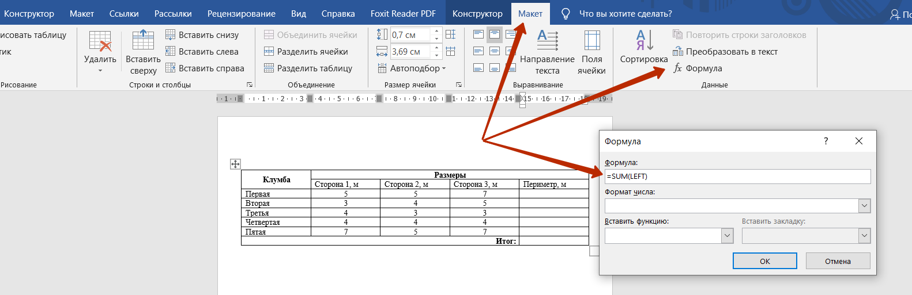Expand the Number format (Формат числа) dropdown
This screenshot has width=912, height=295.
point(864,206)
